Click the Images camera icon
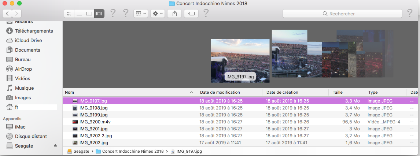The height and width of the screenshot is (156, 420). coord(10,98)
